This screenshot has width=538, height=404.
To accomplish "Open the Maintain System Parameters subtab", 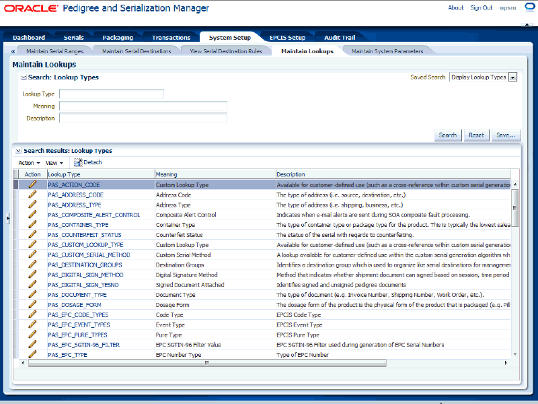I will (x=387, y=51).
